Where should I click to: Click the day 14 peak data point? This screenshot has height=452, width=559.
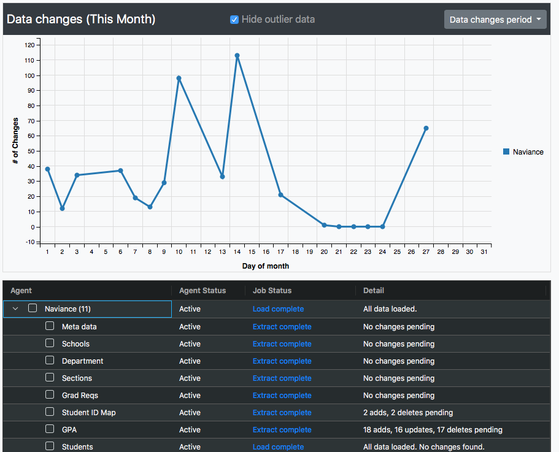point(237,56)
